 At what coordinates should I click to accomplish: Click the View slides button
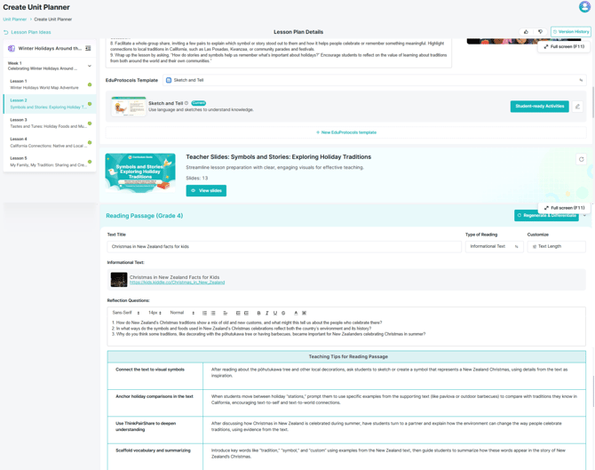coord(206,190)
